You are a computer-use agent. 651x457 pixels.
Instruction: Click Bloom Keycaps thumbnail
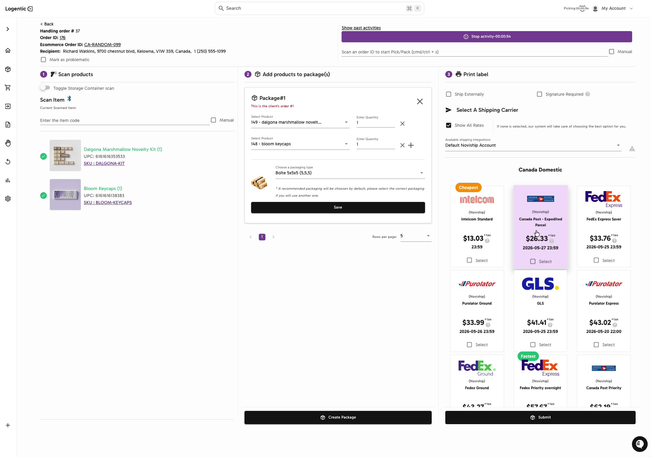(65, 195)
